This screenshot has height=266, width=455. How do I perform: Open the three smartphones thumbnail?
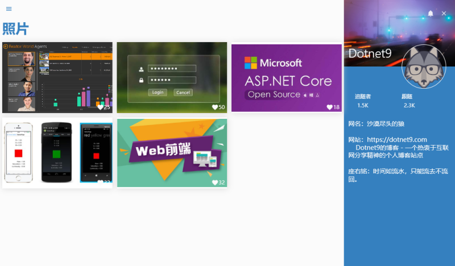click(57, 153)
